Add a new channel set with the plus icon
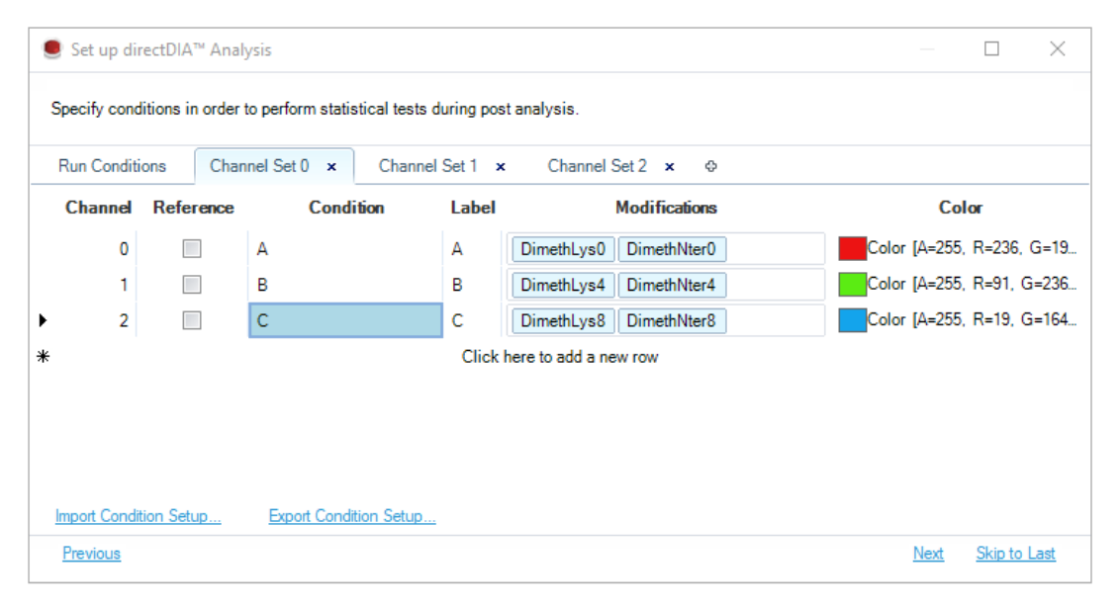1120x610 pixels. click(x=710, y=166)
